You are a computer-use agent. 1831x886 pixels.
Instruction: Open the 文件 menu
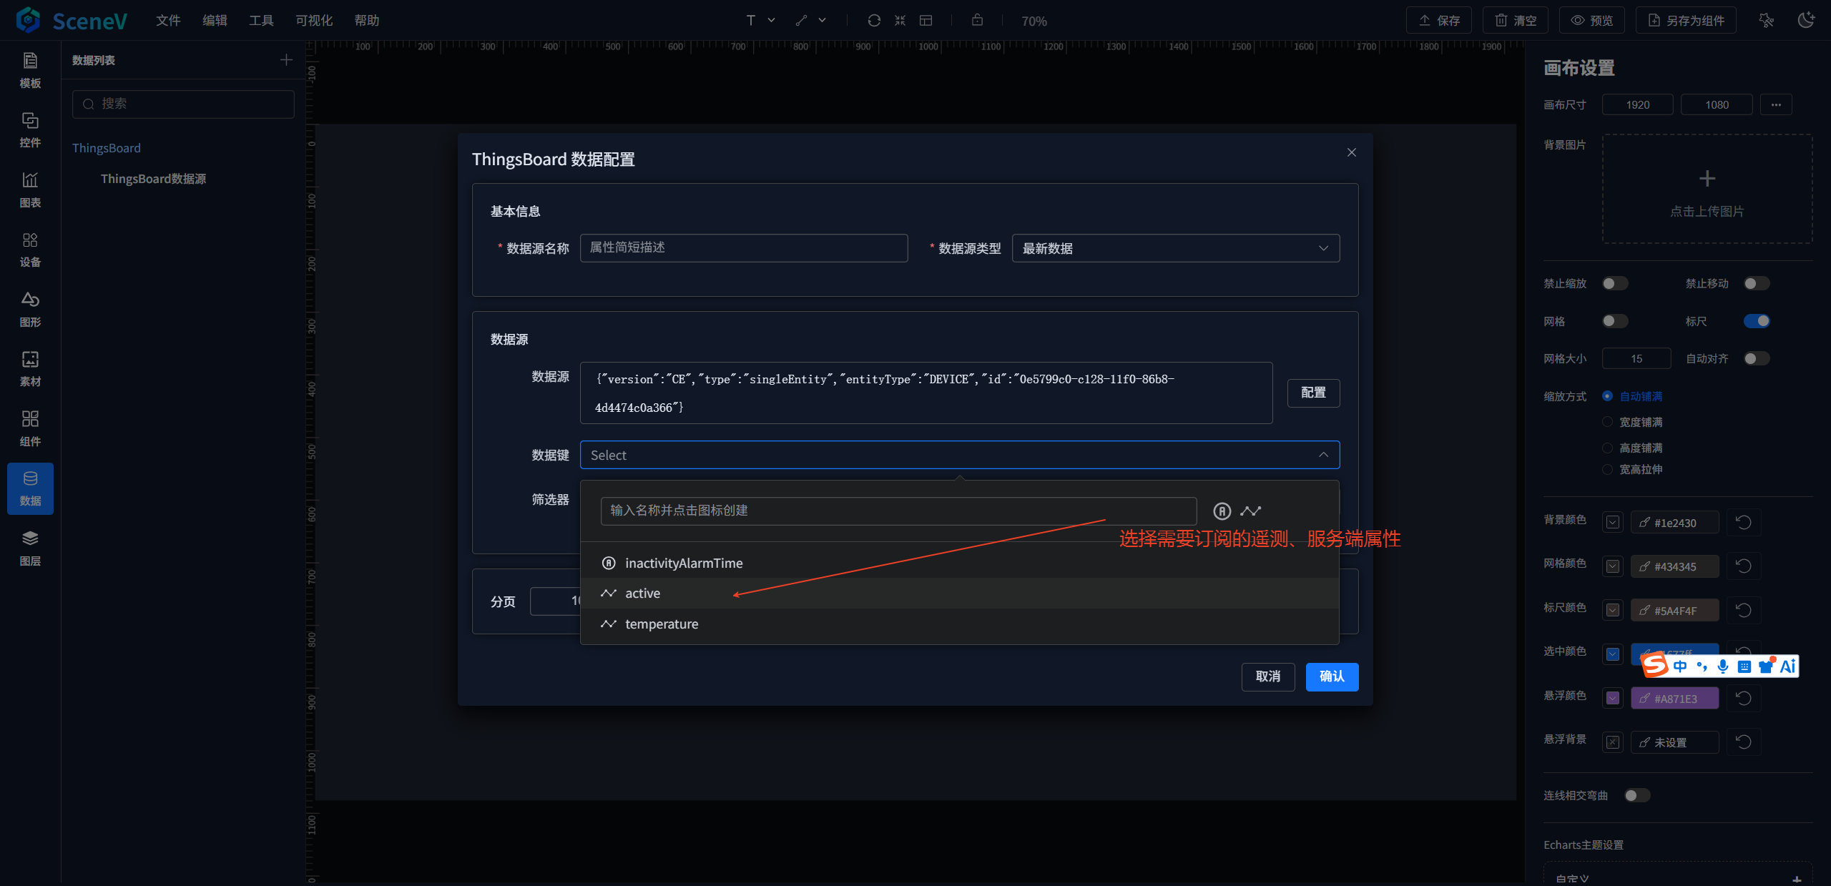pos(168,21)
